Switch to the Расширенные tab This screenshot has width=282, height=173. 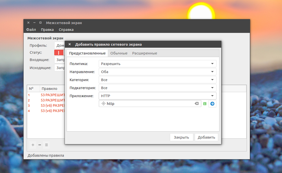[x=145, y=53]
